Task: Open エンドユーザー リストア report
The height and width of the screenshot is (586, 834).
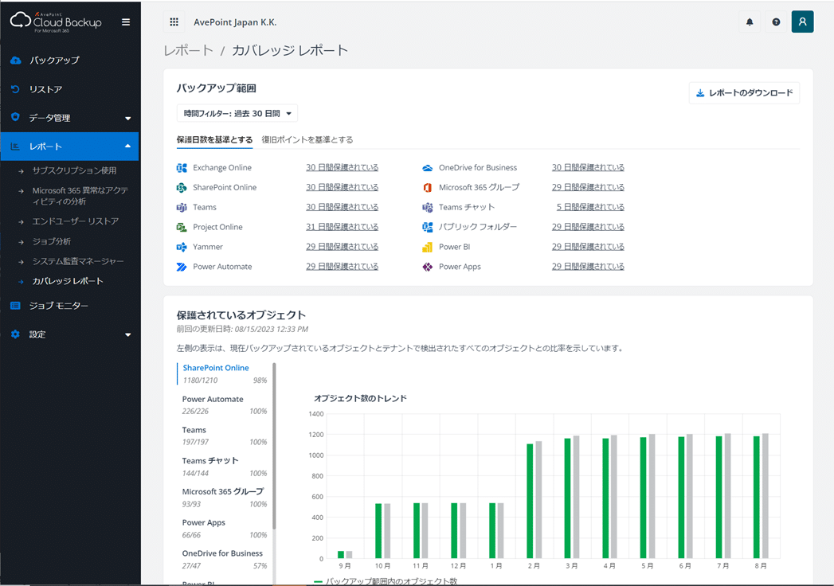Action: (76, 221)
